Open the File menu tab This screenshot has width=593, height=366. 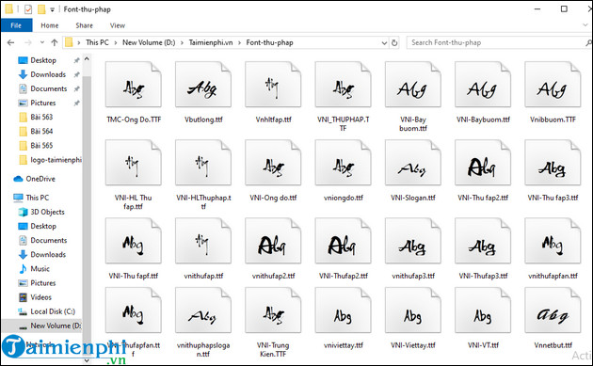[x=16, y=25]
